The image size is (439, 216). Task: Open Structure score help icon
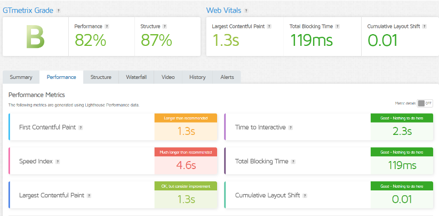[x=165, y=27]
